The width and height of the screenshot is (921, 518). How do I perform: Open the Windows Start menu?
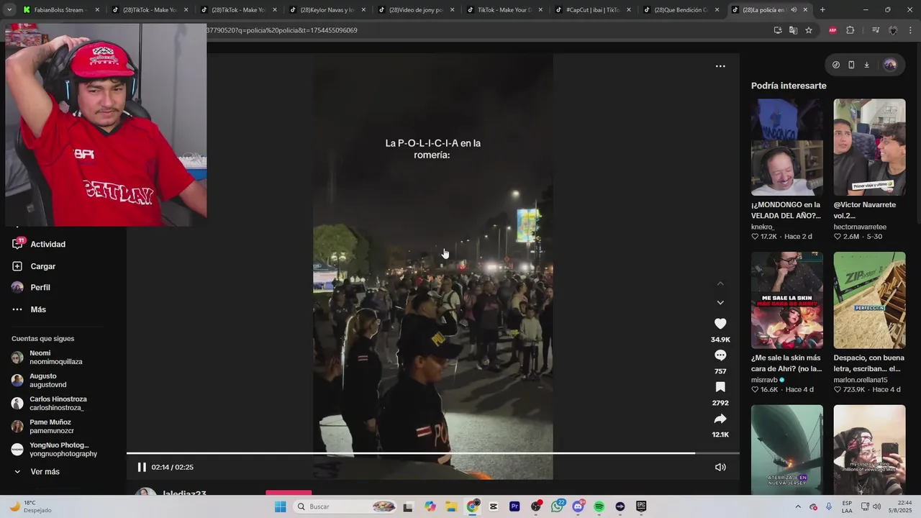280,506
